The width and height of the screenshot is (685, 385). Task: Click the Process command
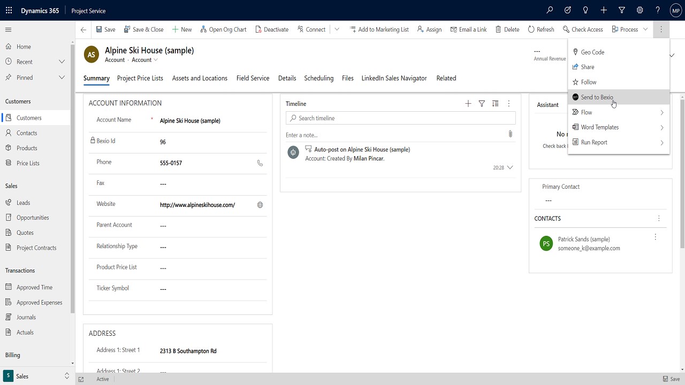pyautogui.click(x=625, y=29)
